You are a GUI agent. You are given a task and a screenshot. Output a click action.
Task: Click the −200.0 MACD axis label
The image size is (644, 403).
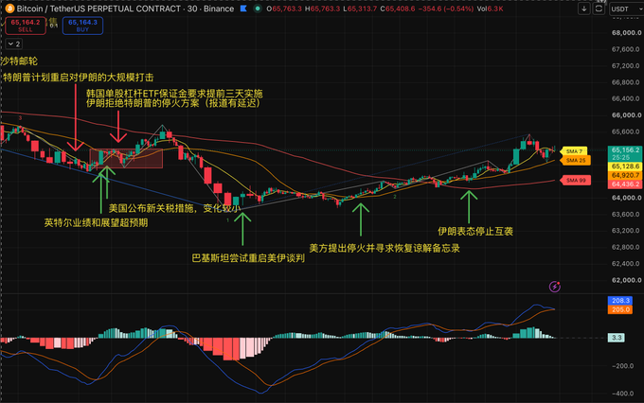tap(622, 366)
